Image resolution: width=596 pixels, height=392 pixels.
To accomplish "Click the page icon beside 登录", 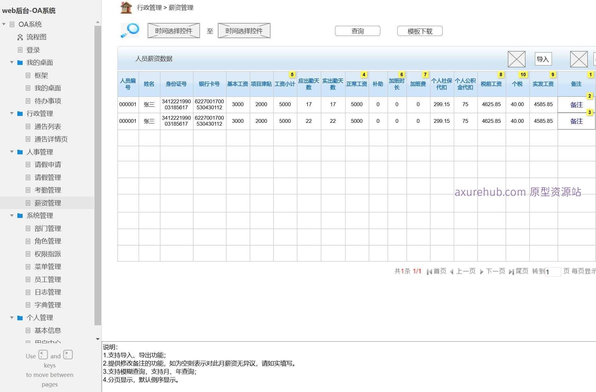I will [x=20, y=50].
